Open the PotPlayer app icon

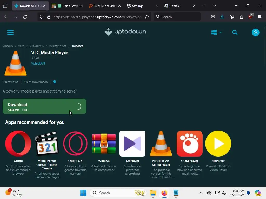(218, 144)
